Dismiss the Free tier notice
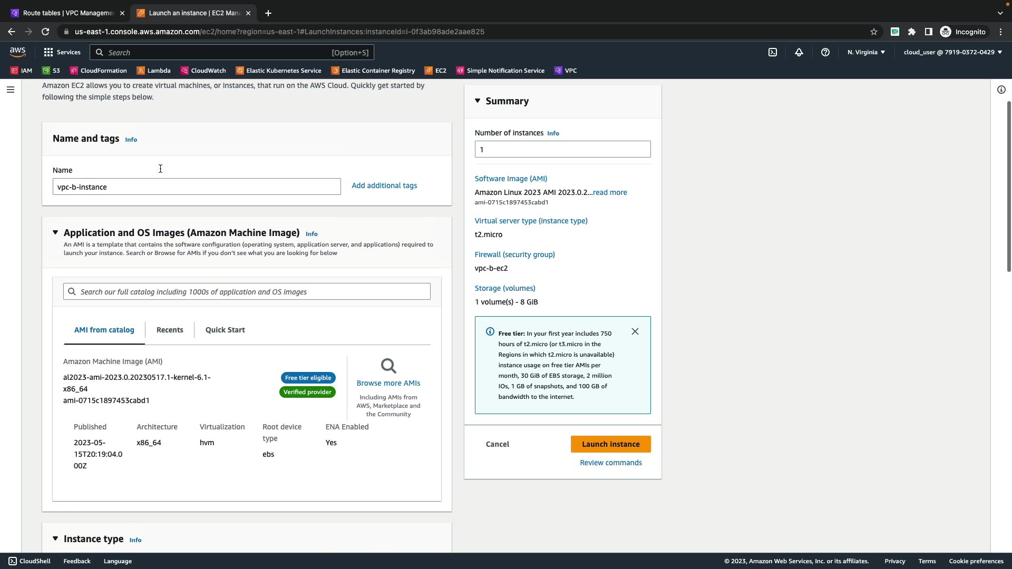 [635, 331]
